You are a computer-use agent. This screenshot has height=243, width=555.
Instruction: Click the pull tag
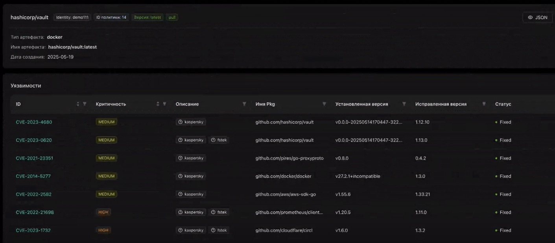tap(172, 17)
